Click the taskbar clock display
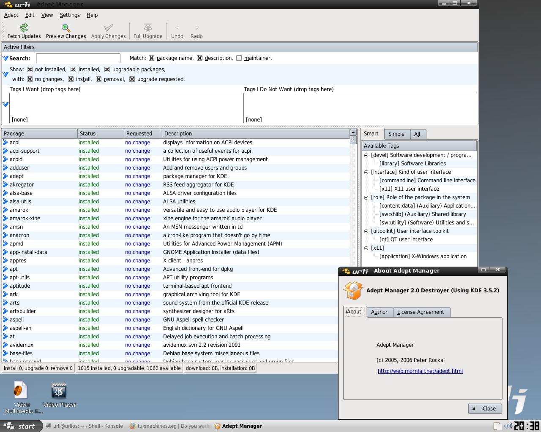Viewport: 541px width, 432px height. [527, 426]
